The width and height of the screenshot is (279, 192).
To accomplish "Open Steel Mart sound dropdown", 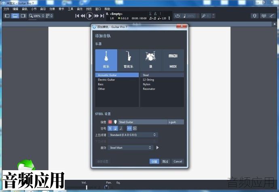I will tap(131, 148).
